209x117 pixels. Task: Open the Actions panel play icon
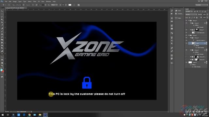172,14
